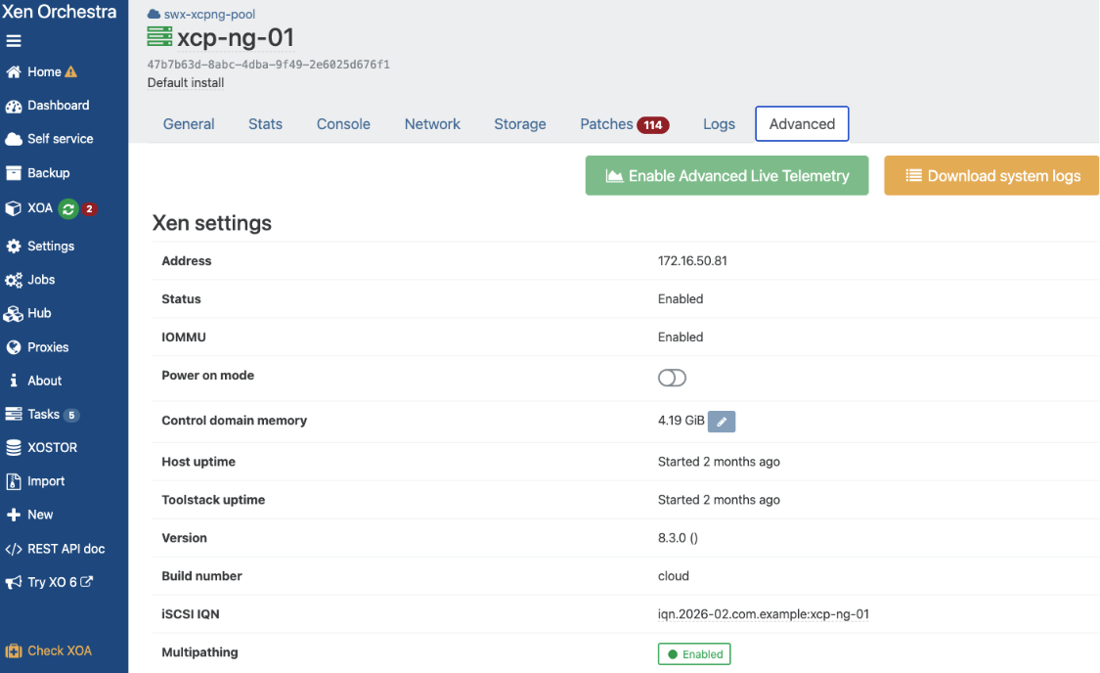
Task: Click the green XOA refresh icon
Action: coord(68,209)
